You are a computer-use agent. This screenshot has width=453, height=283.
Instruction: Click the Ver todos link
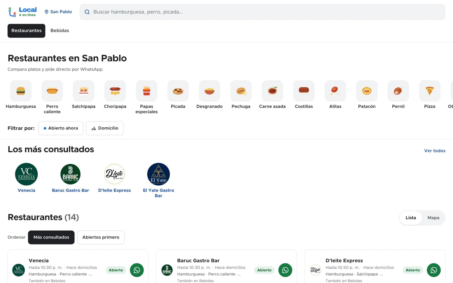(435, 151)
